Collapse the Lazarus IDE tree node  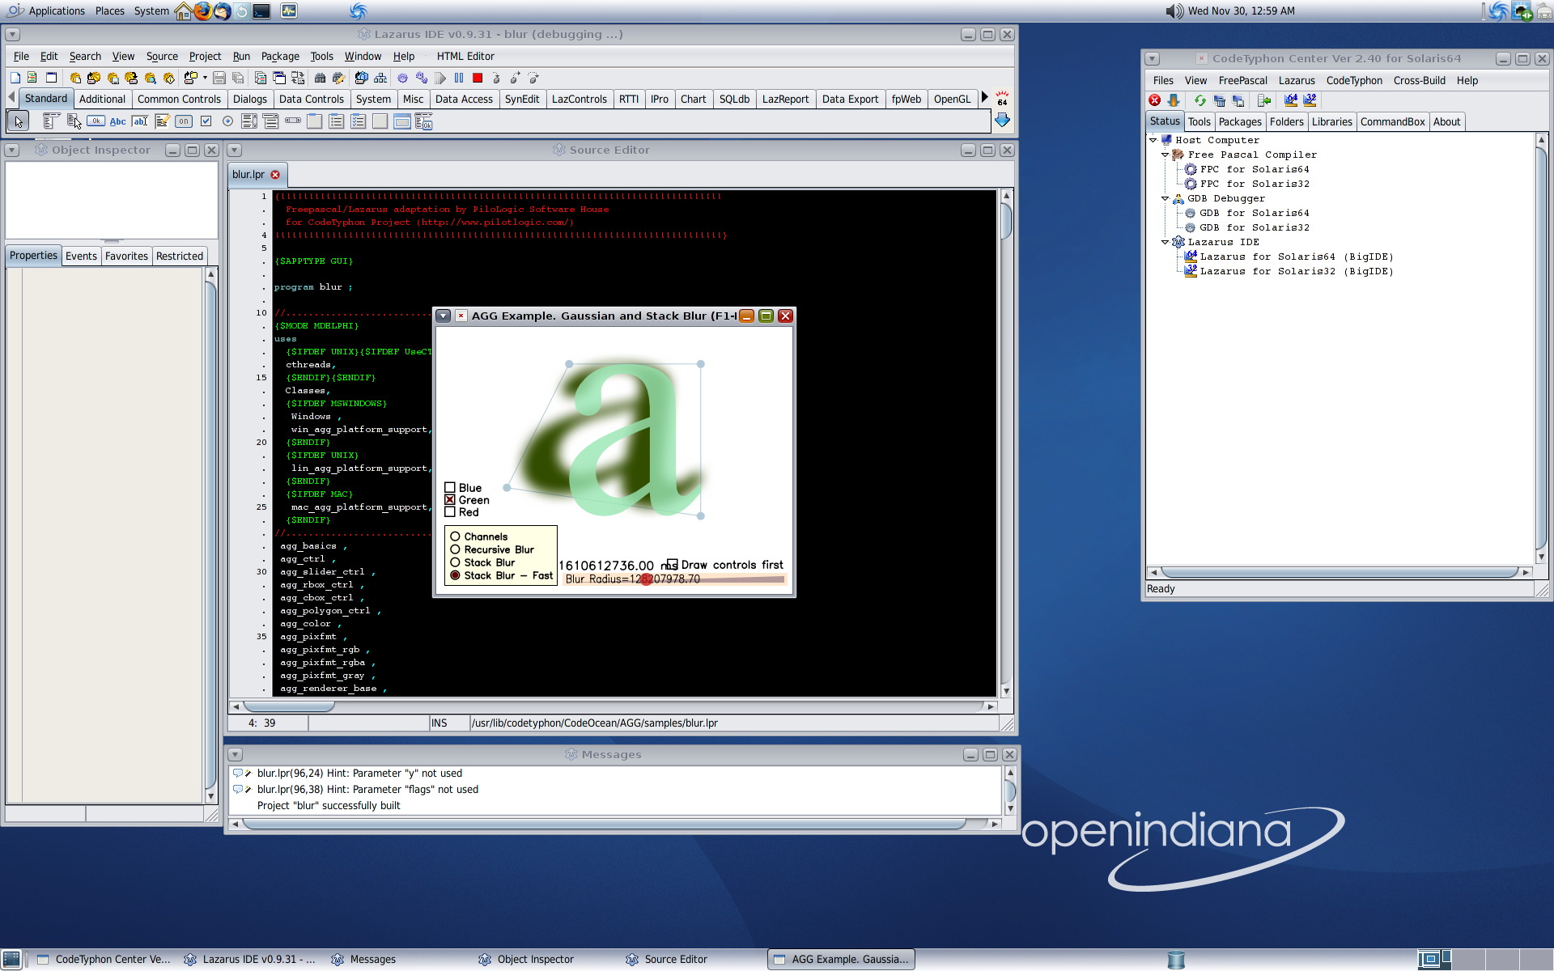1165,242
